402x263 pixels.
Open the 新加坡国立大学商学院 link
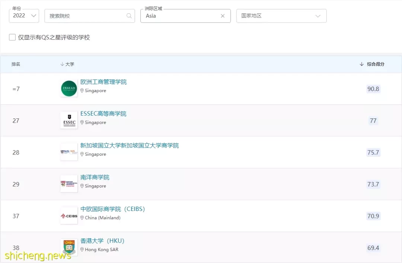130,145
